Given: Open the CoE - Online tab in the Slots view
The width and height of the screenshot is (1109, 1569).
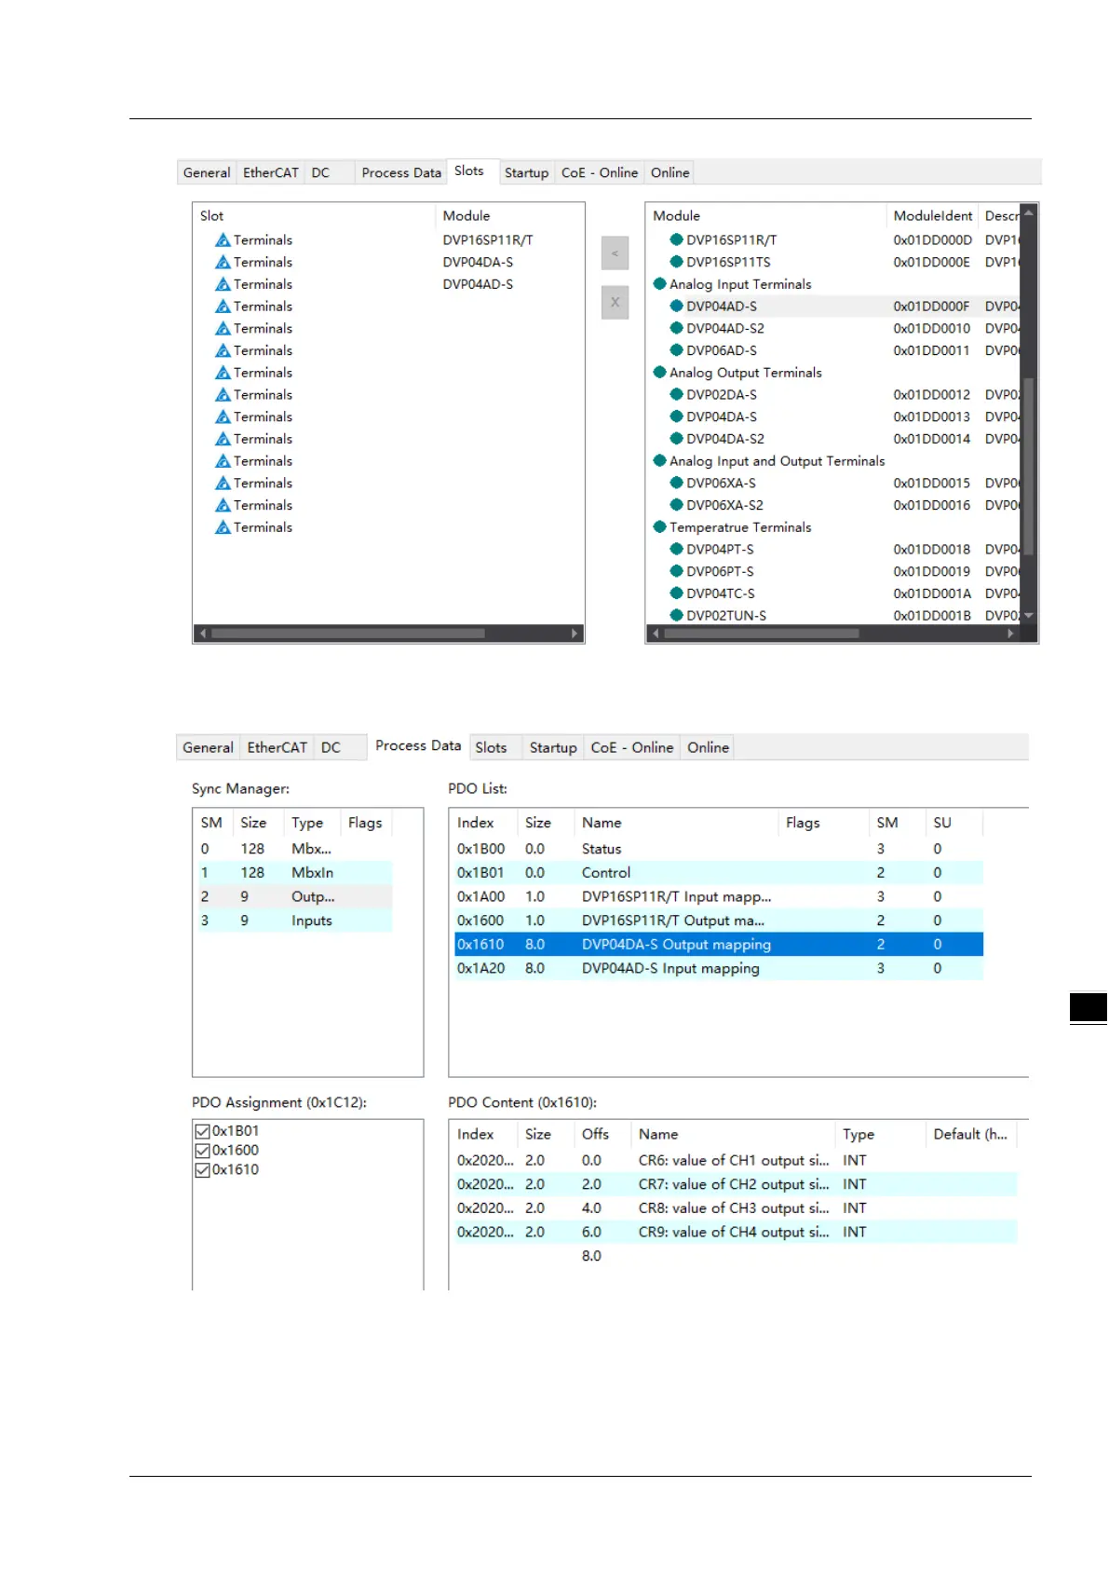Looking at the screenshot, I should click(x=600, y=172).
